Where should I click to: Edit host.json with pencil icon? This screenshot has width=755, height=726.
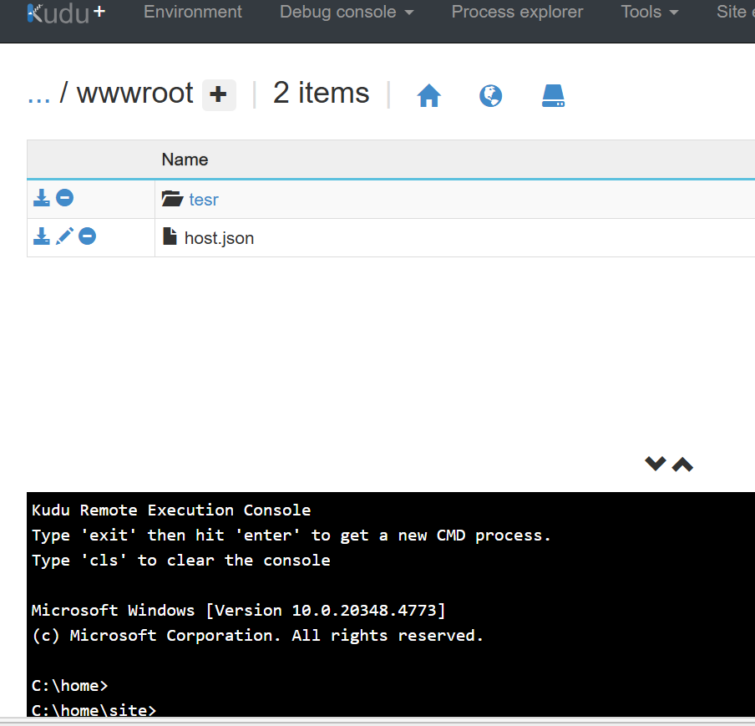click(64, 236)
